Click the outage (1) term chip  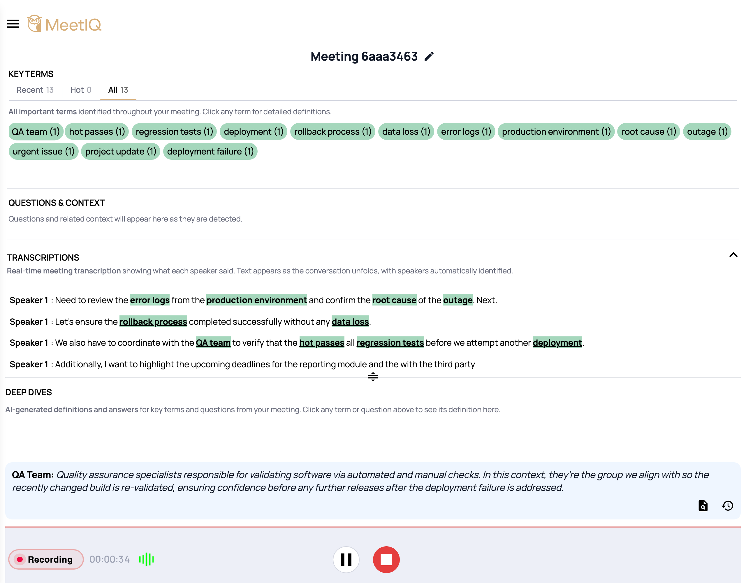pyautogui.click(x=707, y=131)
